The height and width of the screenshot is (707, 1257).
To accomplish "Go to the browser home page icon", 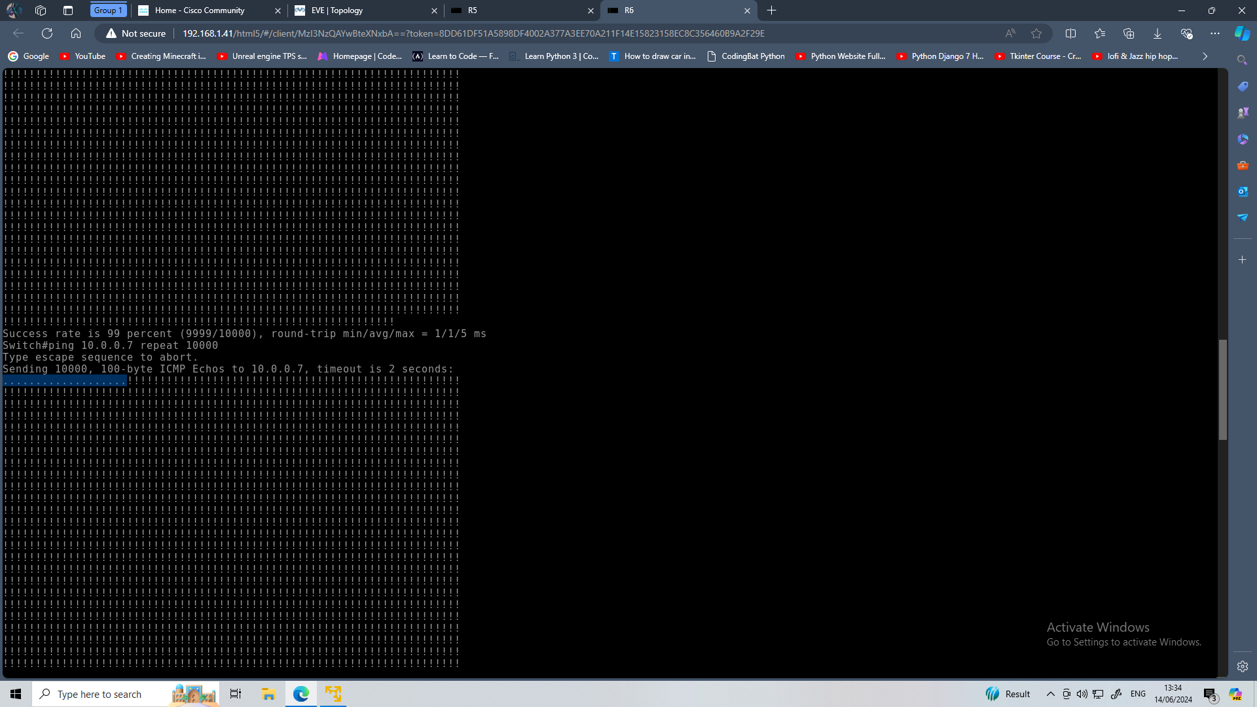I will pos(76,33).
